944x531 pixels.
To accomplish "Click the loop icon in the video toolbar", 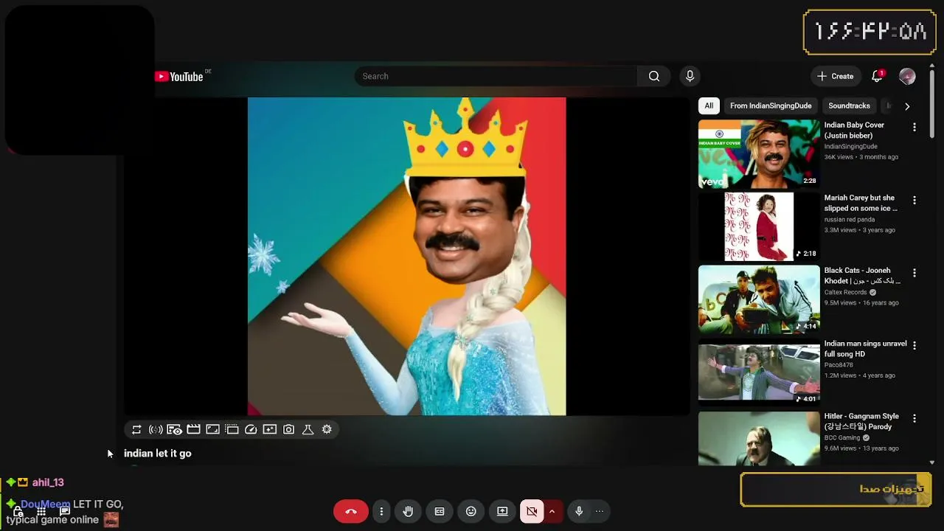I will [x=136, y=429].
